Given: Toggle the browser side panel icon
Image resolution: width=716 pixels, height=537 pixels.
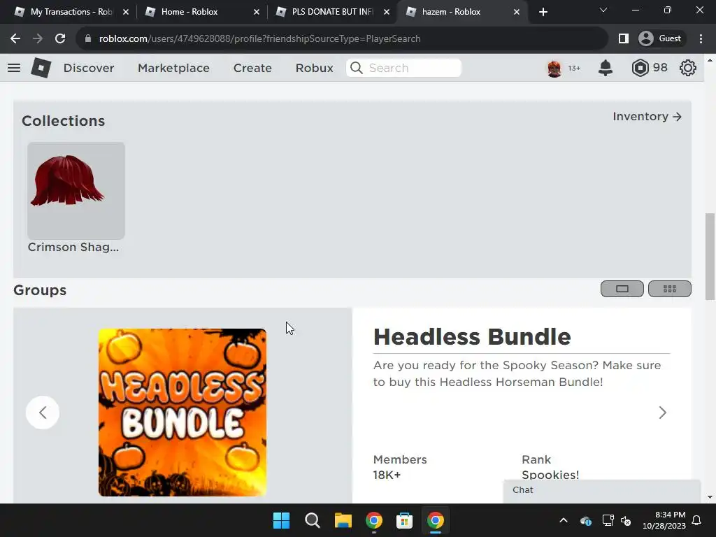Looking at the screenshot, I should coord(623,39).
